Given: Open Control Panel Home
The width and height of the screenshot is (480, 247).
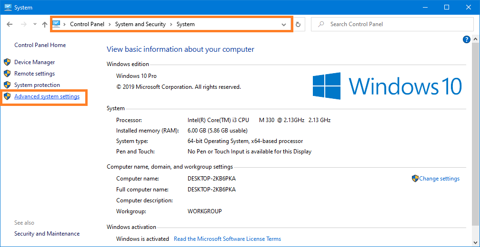Looking at the screenshot, I should [x=40, y=45].
